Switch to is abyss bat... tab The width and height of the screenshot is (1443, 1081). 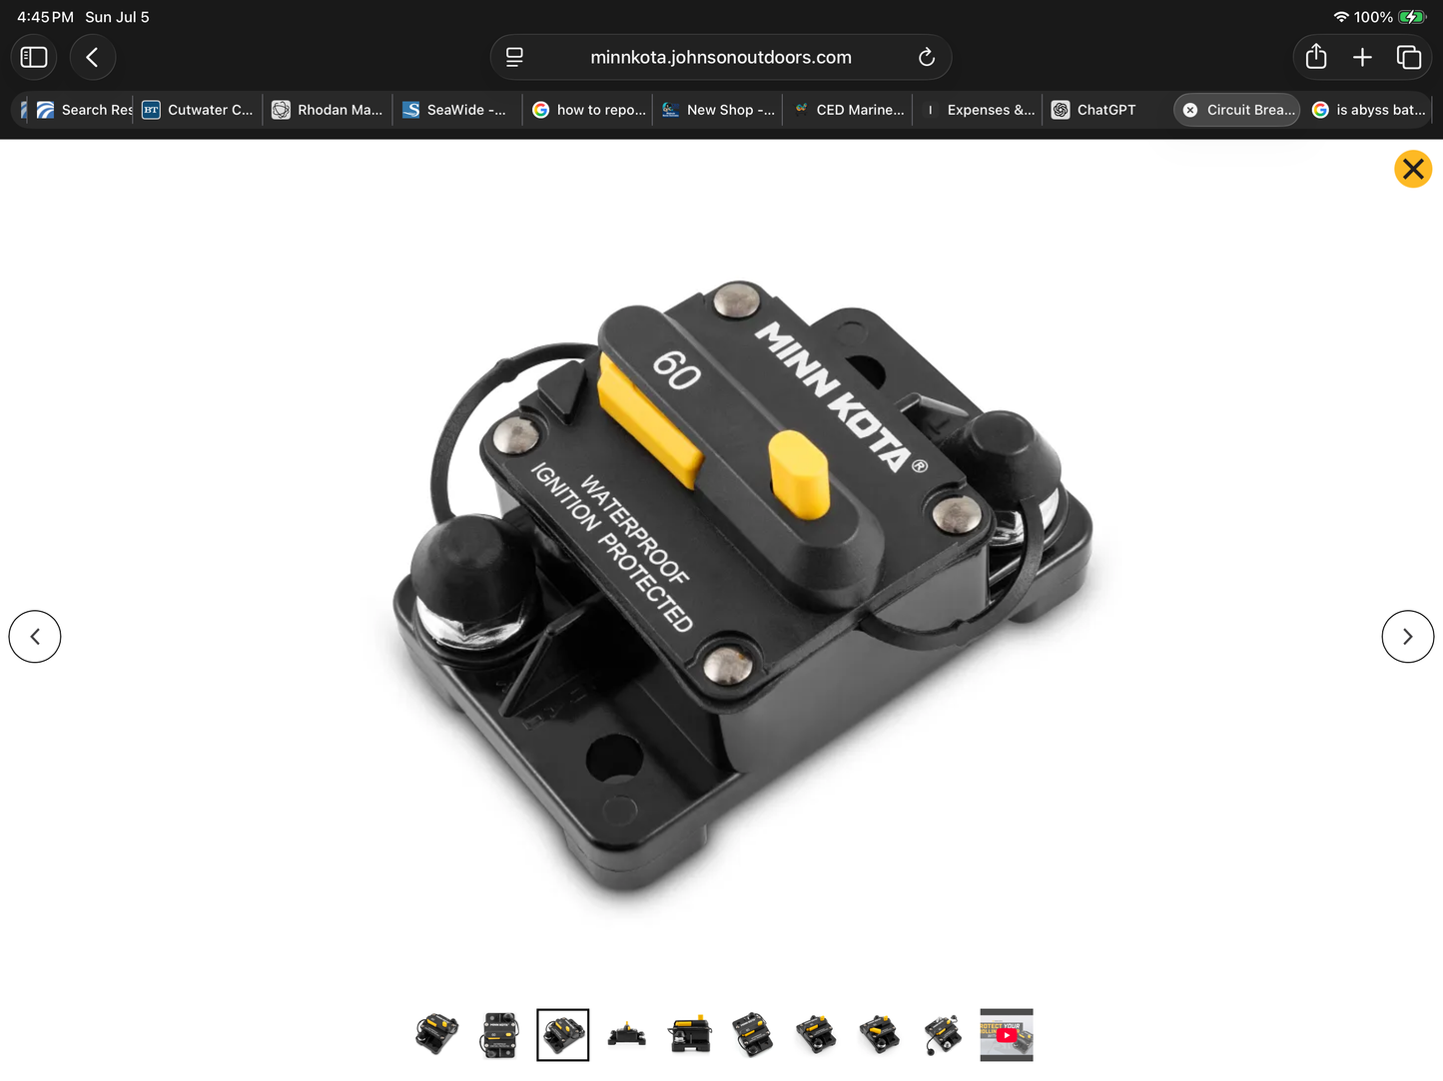click(1369, 110)
